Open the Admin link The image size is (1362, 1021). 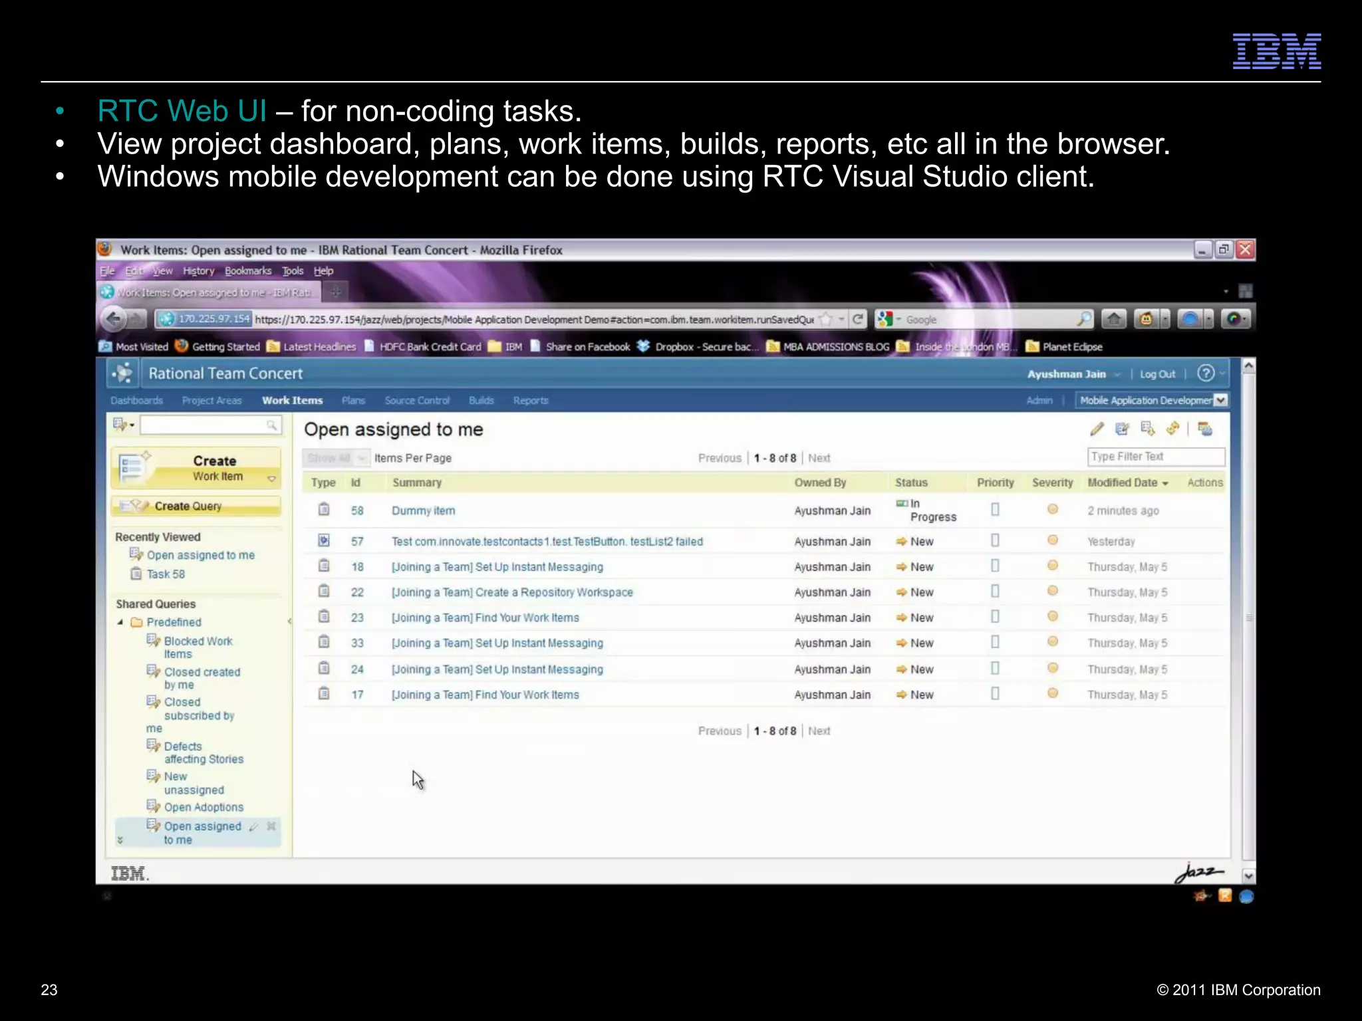click(x=1039, y=400)
